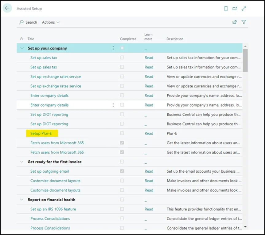Image resolution: width=265 pixels, height=235 pixels.
Task: Open row options for Enter company details
Action: tap(113, 105)
